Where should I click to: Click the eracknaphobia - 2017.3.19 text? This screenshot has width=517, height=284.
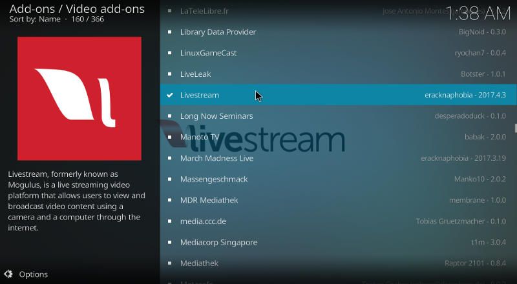tap(463, 158)
